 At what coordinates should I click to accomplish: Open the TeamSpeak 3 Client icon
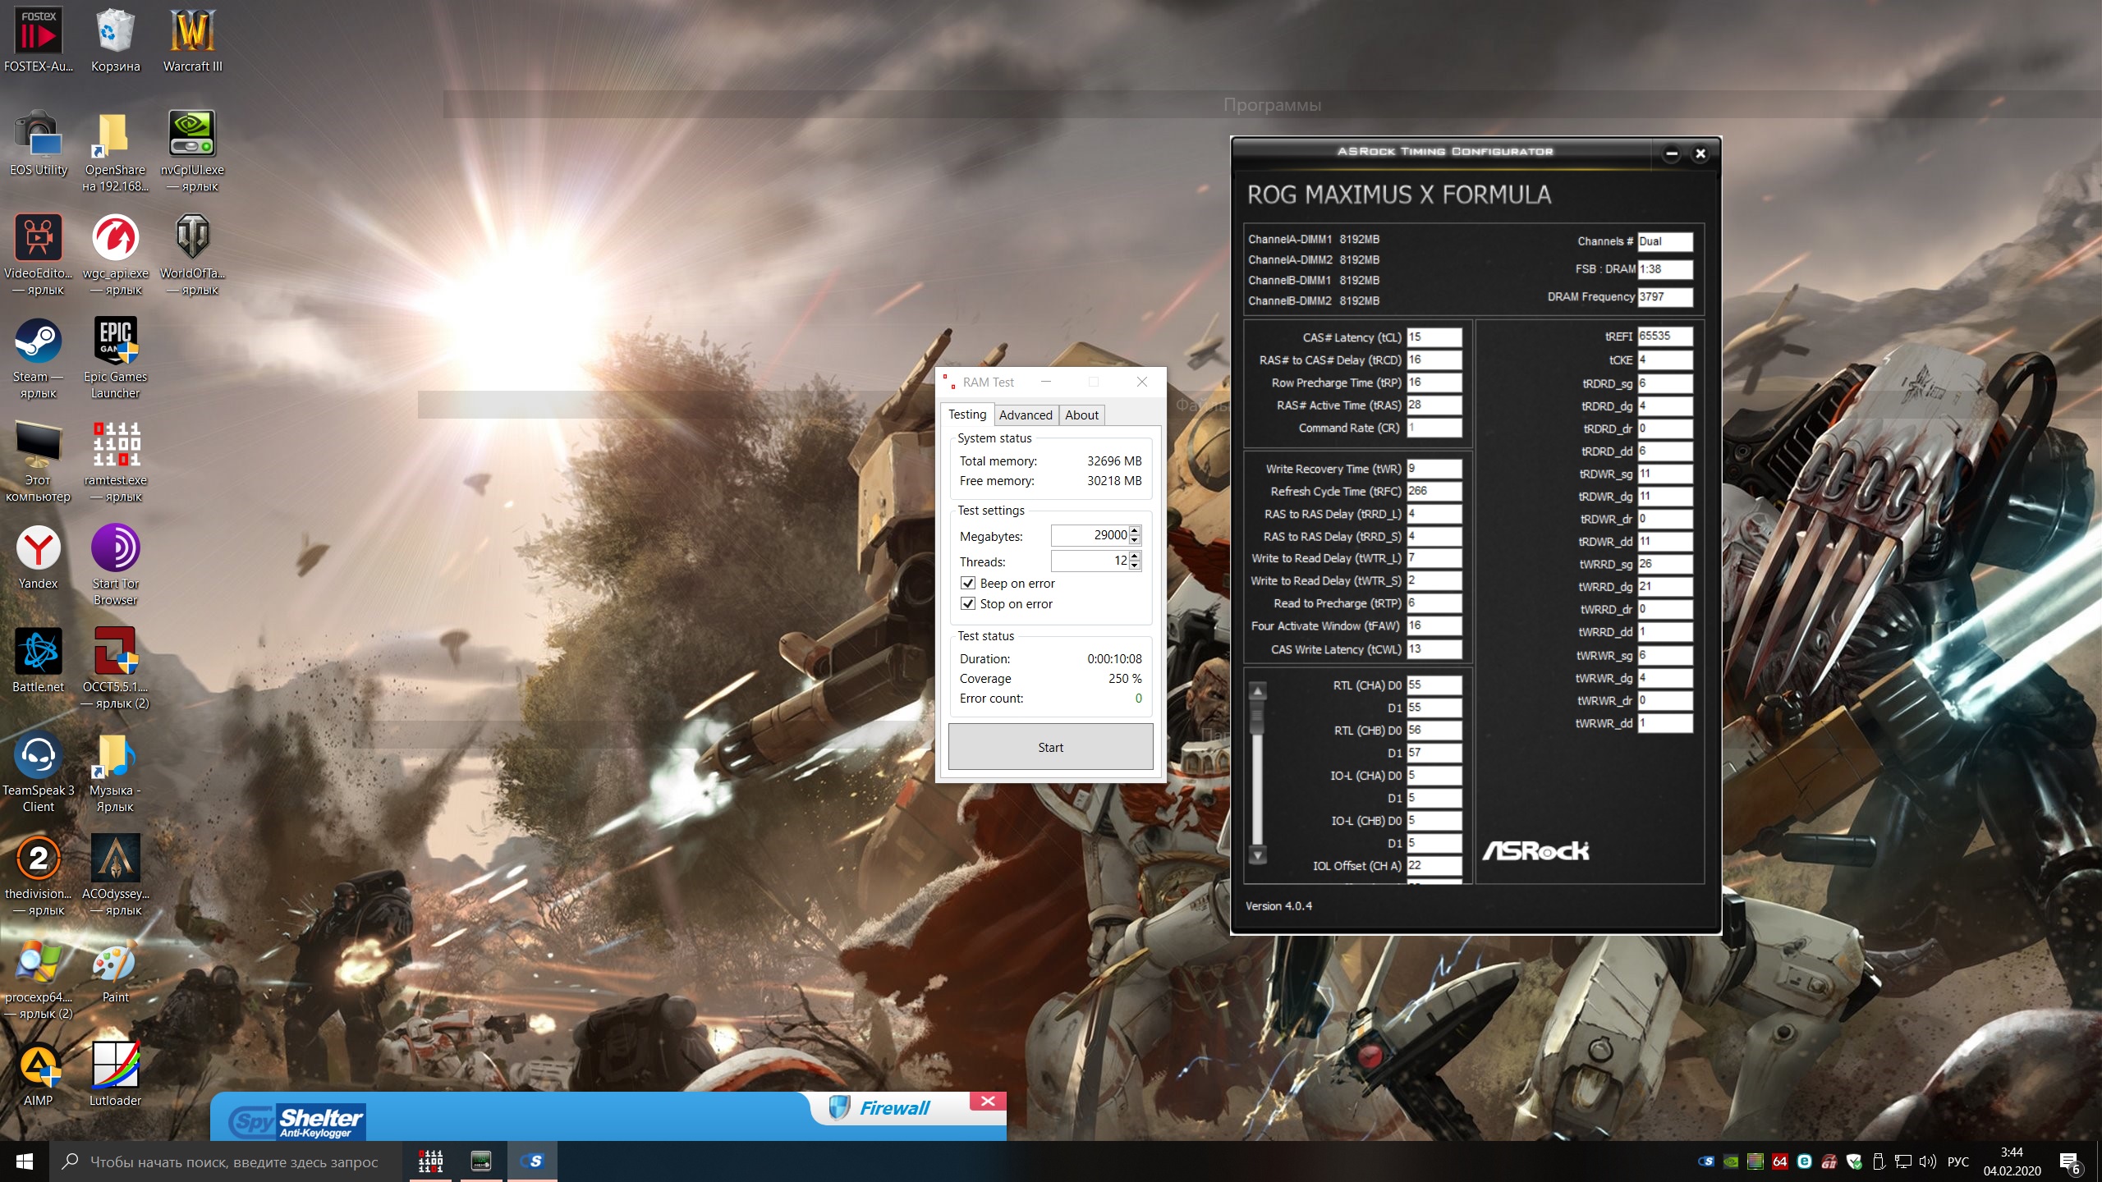coord(38,756)
